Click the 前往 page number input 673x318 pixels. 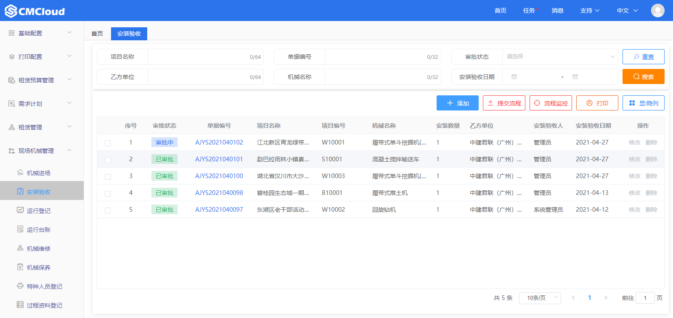pos(645,298)
